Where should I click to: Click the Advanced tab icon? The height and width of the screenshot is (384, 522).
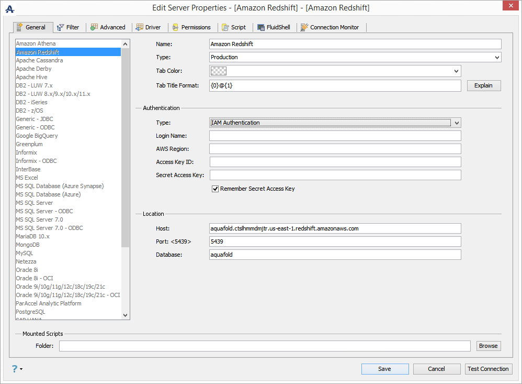94,27
